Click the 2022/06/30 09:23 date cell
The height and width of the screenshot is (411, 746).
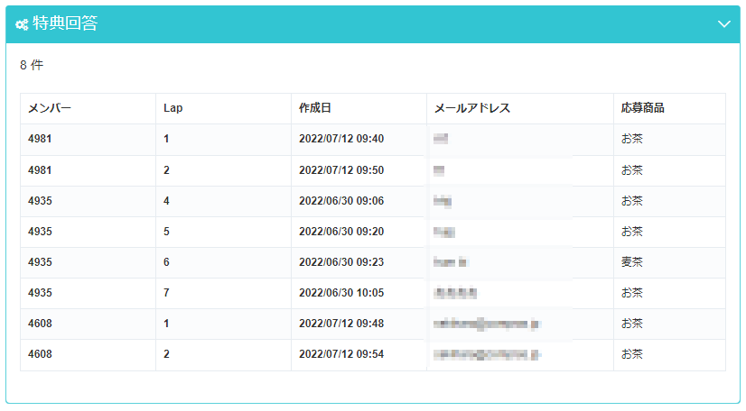(341, 262)
